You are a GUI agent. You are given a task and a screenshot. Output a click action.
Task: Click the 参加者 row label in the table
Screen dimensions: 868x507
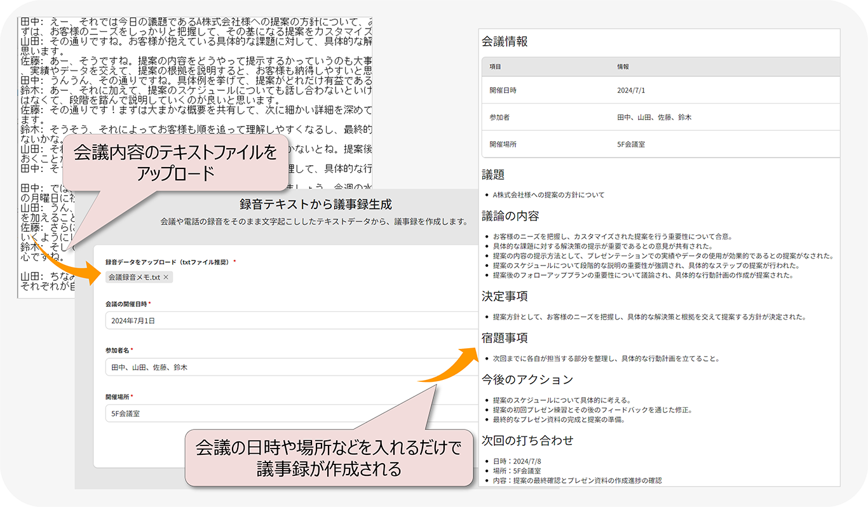click(x=499, y=118)
